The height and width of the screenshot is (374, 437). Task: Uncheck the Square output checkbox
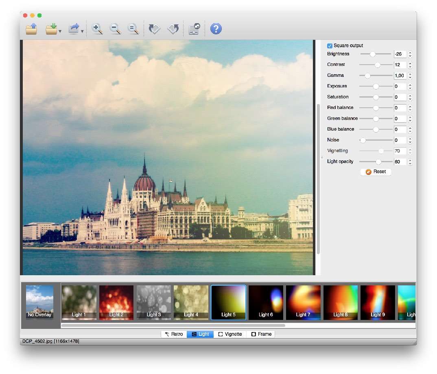point(330,46)
